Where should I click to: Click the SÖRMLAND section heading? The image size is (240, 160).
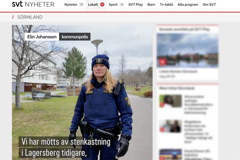point(30,17)
